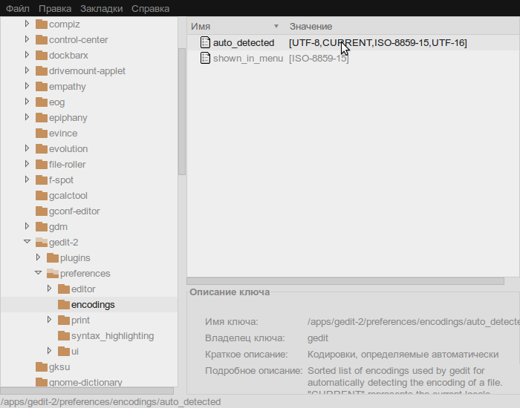Screen dimensions: 520x408
Task: Click the epiphany folder icon
Action: click(x=42, y=117)
